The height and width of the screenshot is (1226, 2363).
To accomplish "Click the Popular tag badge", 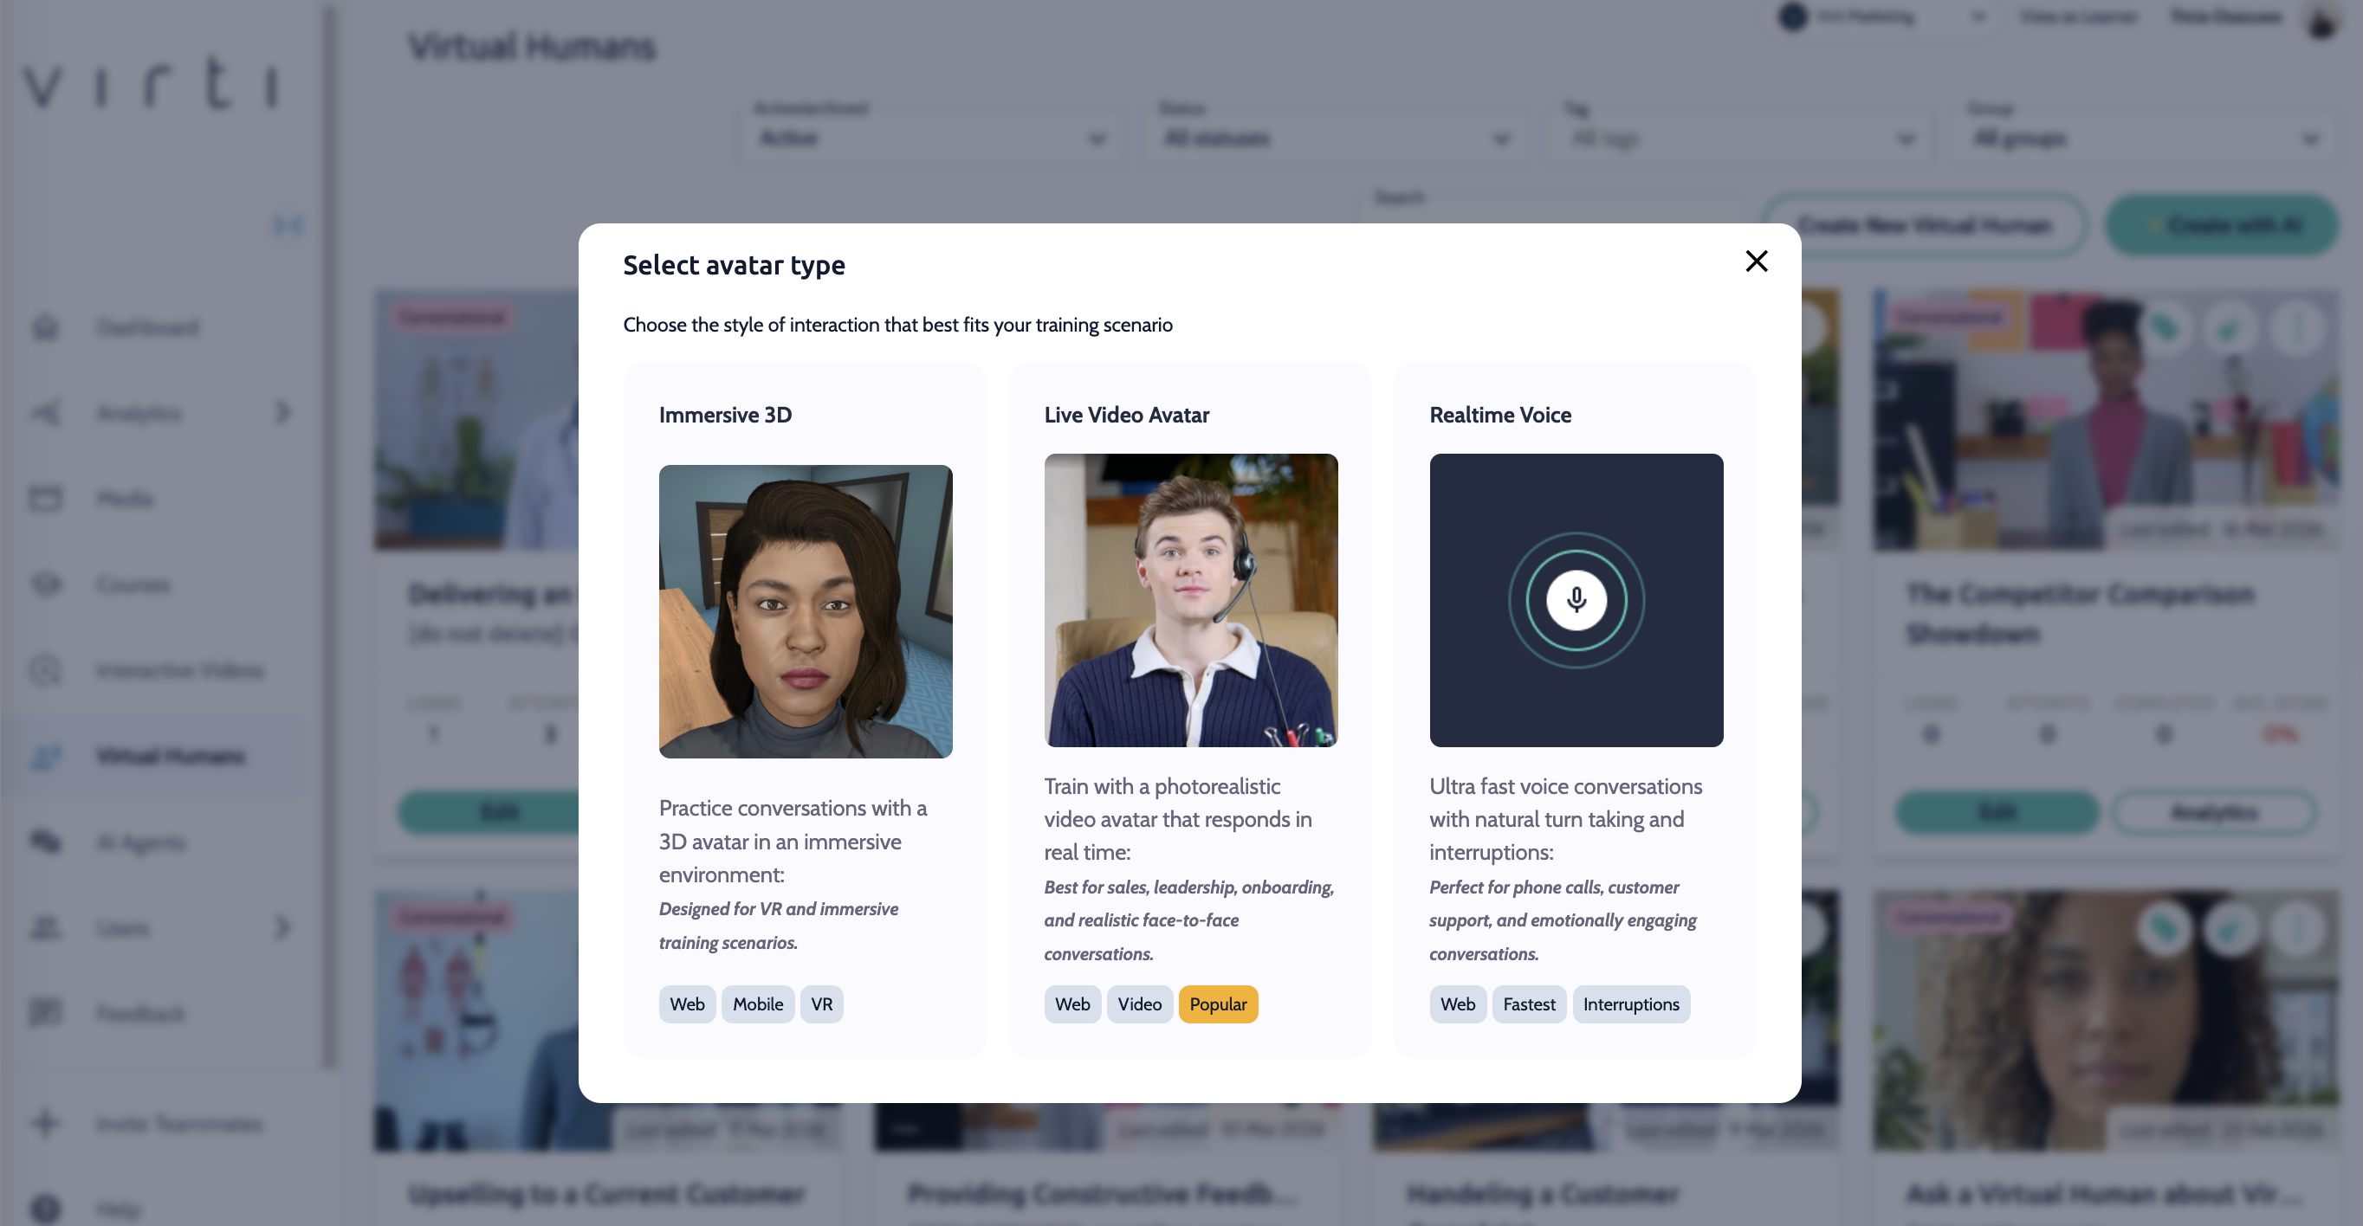I will [1217, 1004].
